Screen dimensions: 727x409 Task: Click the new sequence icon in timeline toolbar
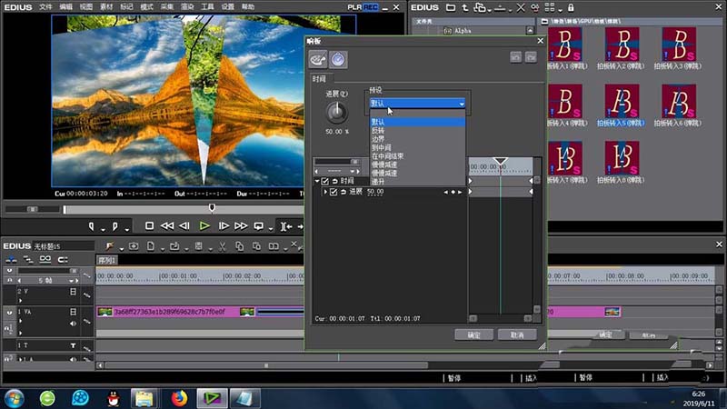134,246
